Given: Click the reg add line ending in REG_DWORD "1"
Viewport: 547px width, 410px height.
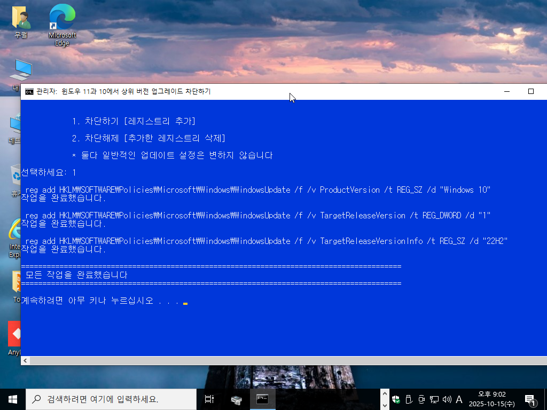Looking at the screenshot, I should (x=258, y=216).
